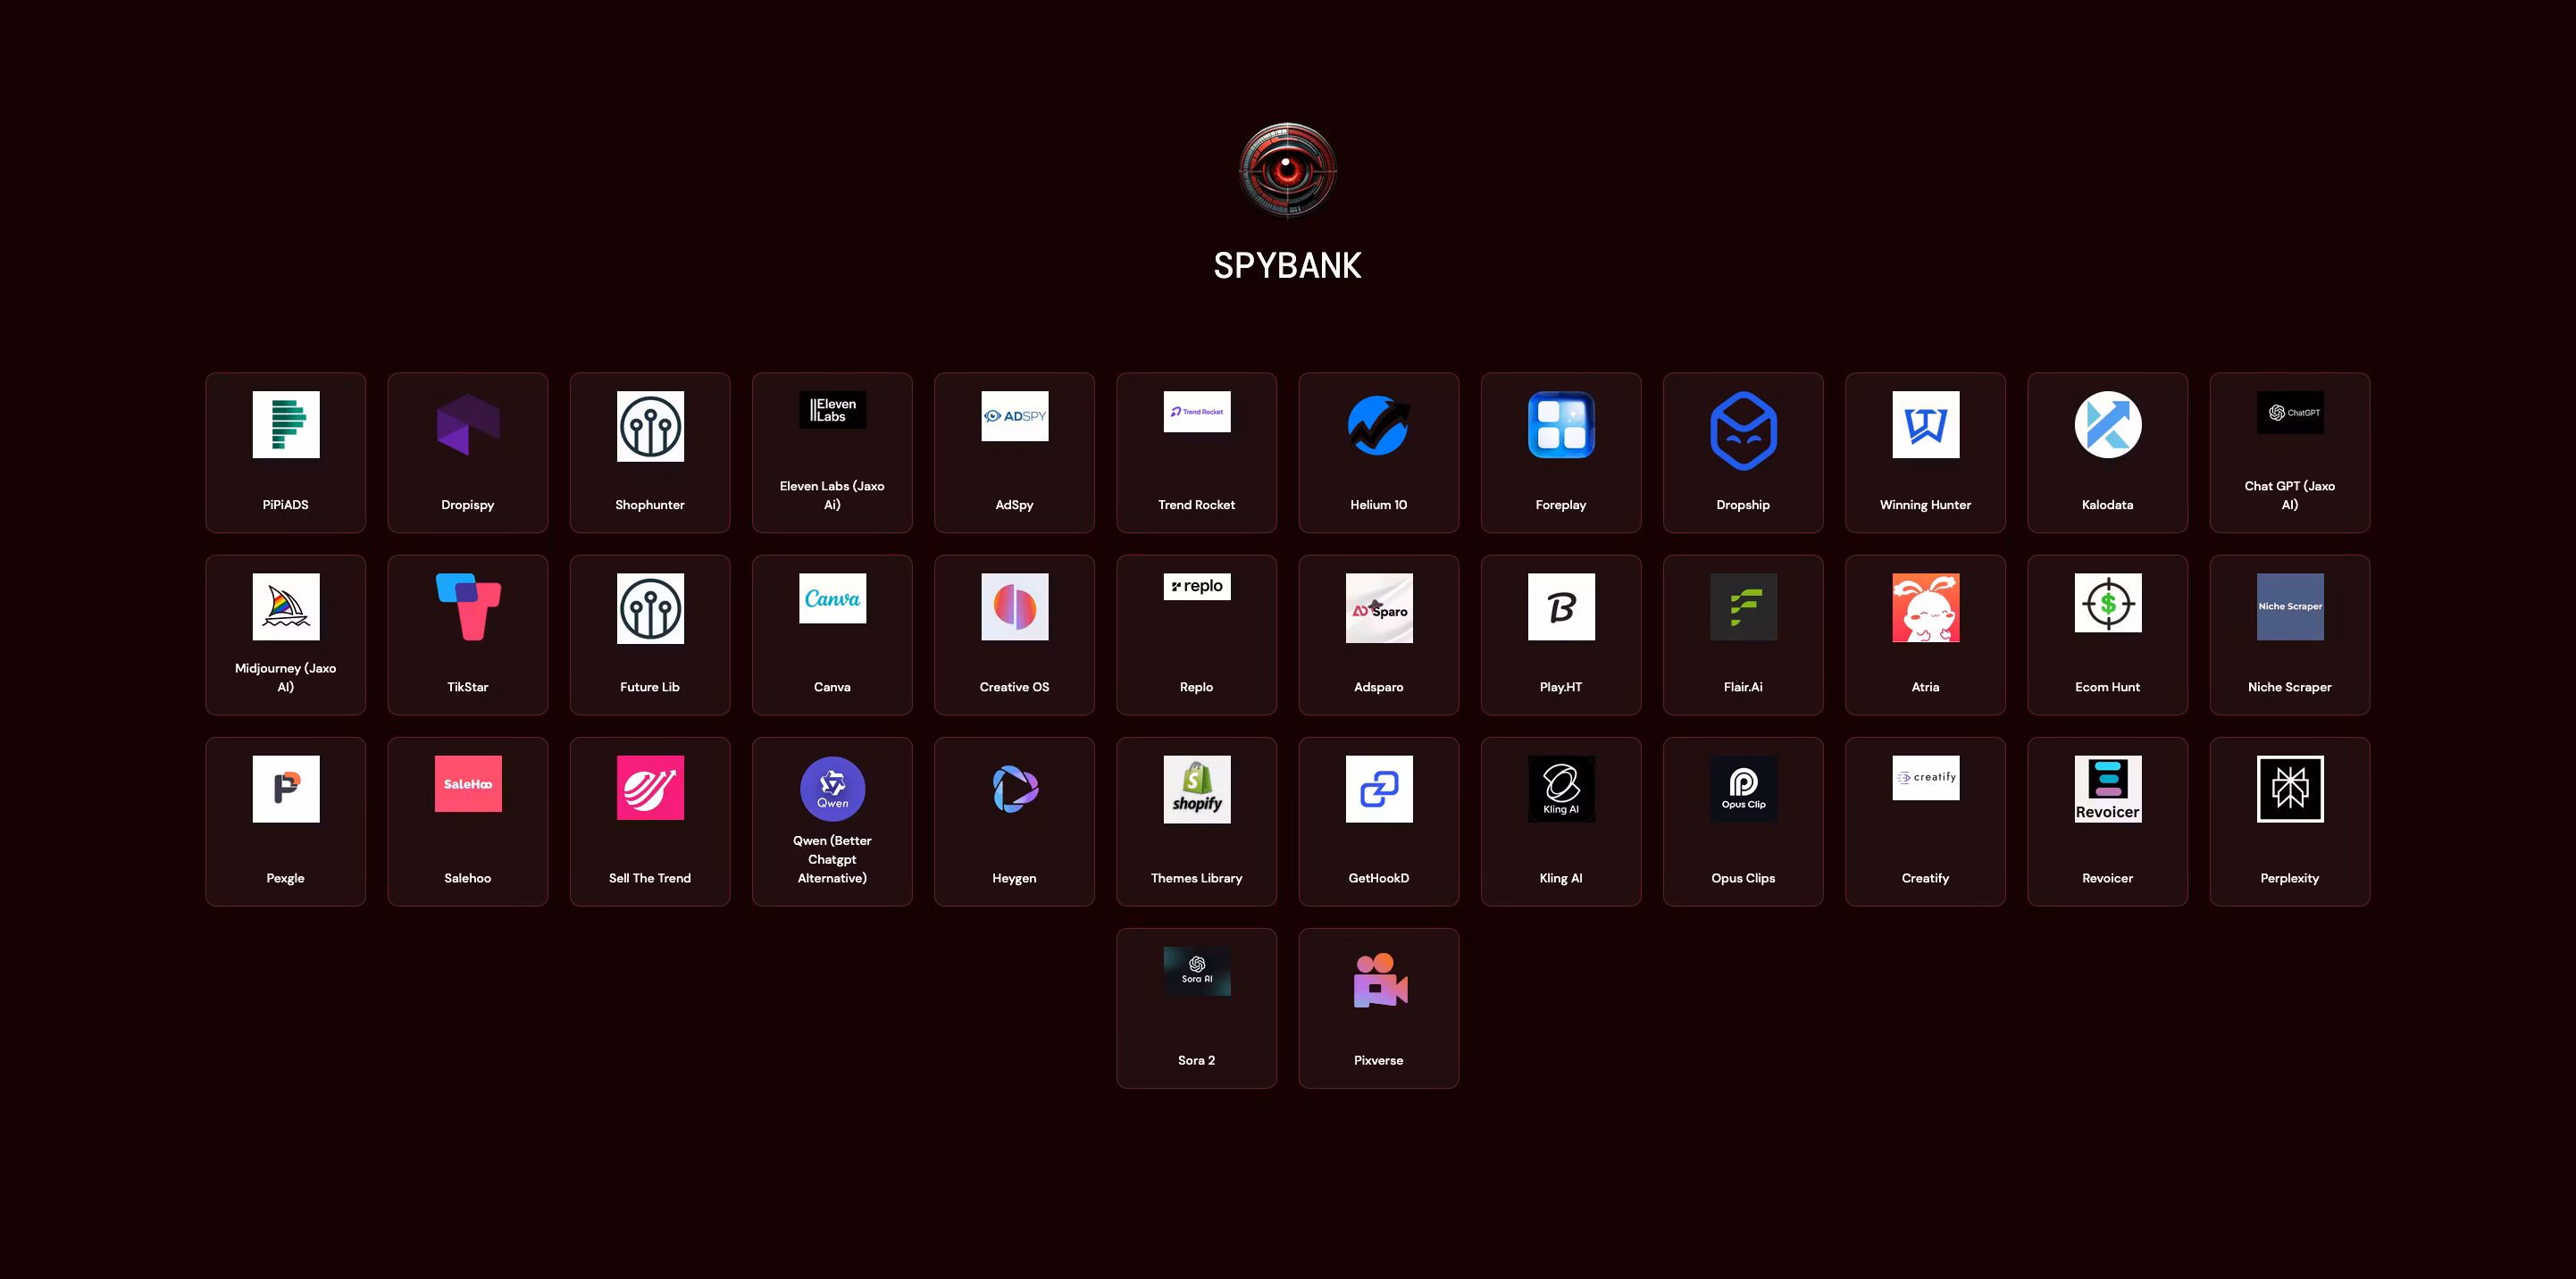Click the Foreplay blue grid icon
This screenshot has height=1279, width=2576.
[1560, 425]
